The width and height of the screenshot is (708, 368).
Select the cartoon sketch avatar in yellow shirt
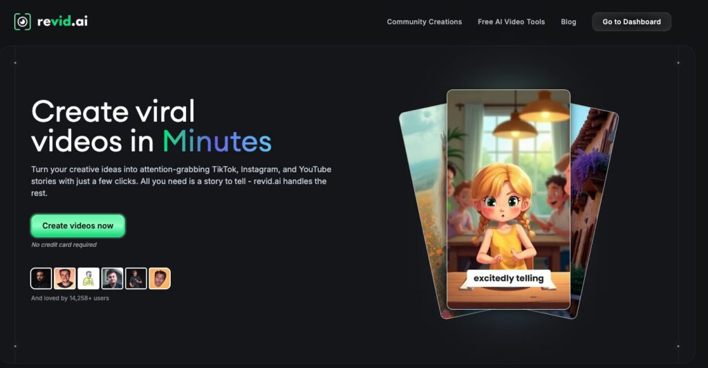coord(88,278)
